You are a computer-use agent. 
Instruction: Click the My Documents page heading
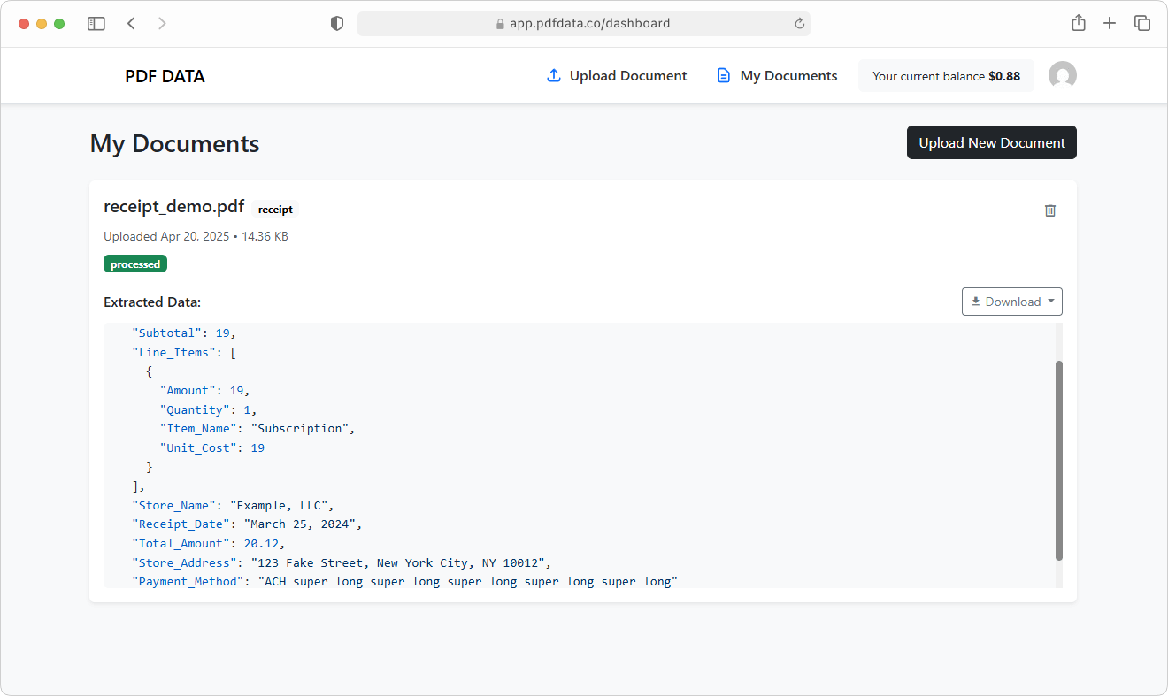tap(175, 143)
